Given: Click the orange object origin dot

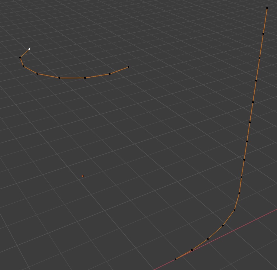Looking at the screenshot, I should click(83, 176).
